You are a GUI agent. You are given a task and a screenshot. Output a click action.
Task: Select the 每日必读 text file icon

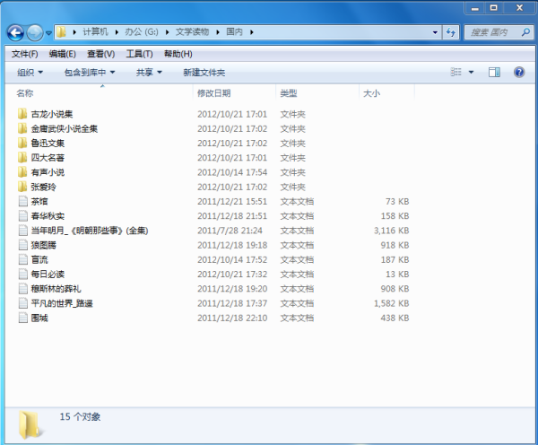pyautogui.click(x=23, y=275)
